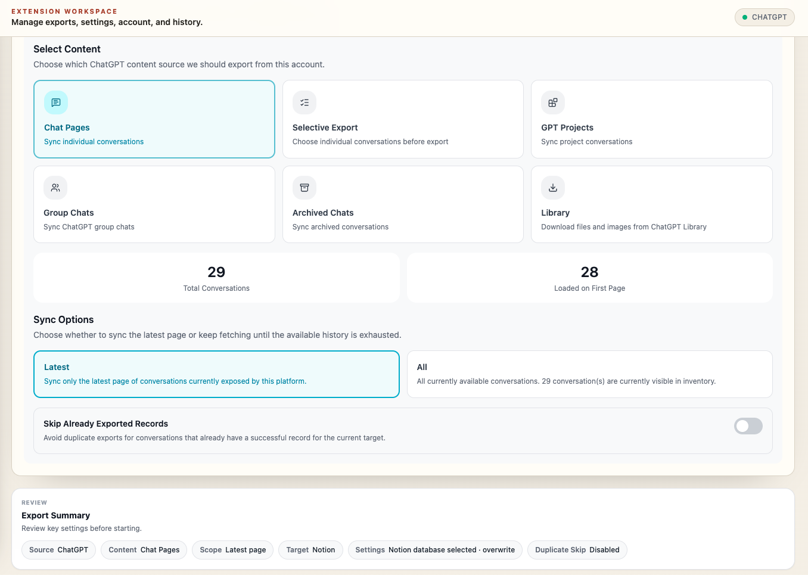Screen dimensions: 808x575
Task: Click the Duplicate Skip Disabled chip
Action: point(577,550)
